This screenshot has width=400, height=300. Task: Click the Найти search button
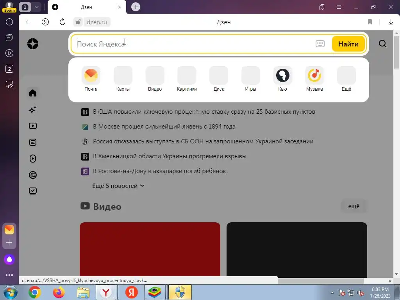[x=348, y=44]
